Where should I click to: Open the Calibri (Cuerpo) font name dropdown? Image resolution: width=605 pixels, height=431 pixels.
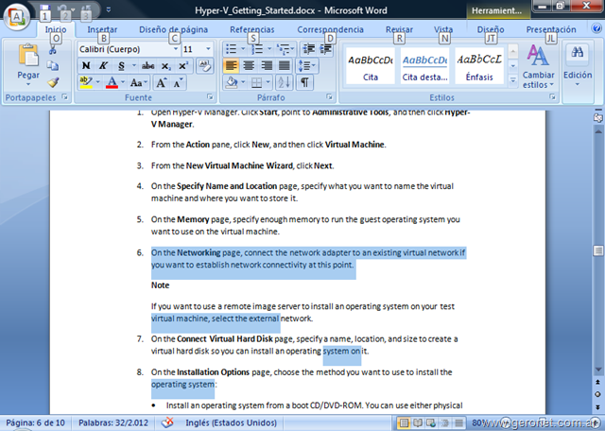coord(176,49)
